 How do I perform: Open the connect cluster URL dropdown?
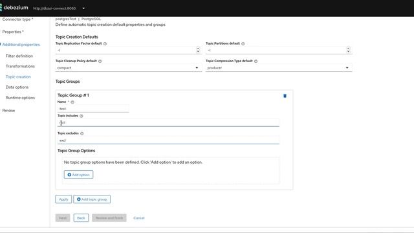click(x=59, y=8)
